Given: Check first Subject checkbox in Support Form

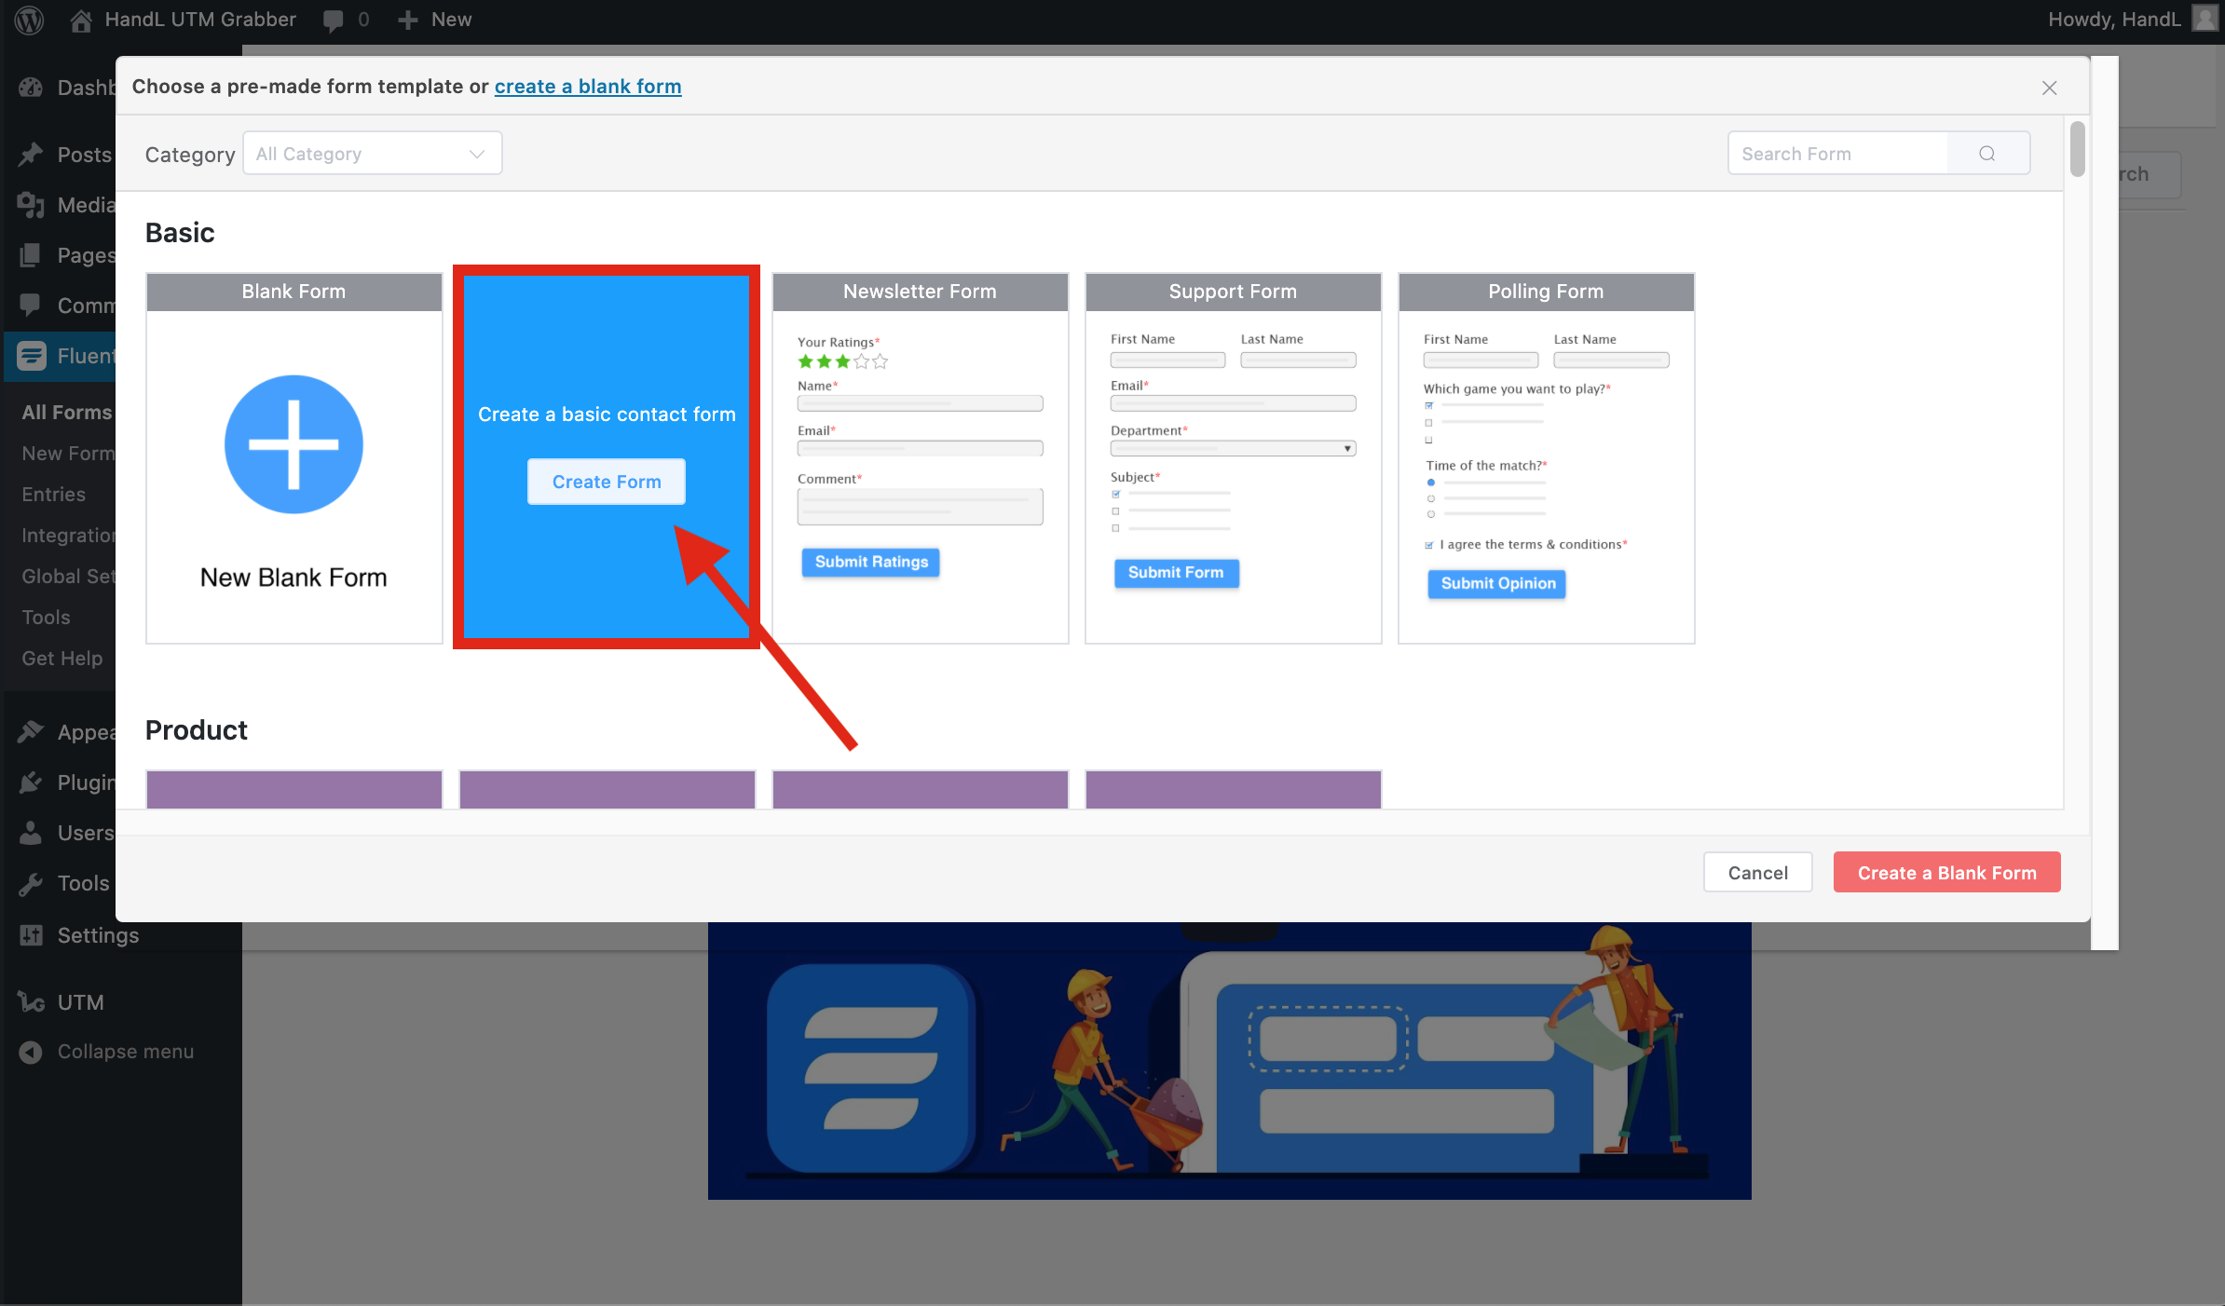Looking at the screenshot, I should tap(1116, 494).
